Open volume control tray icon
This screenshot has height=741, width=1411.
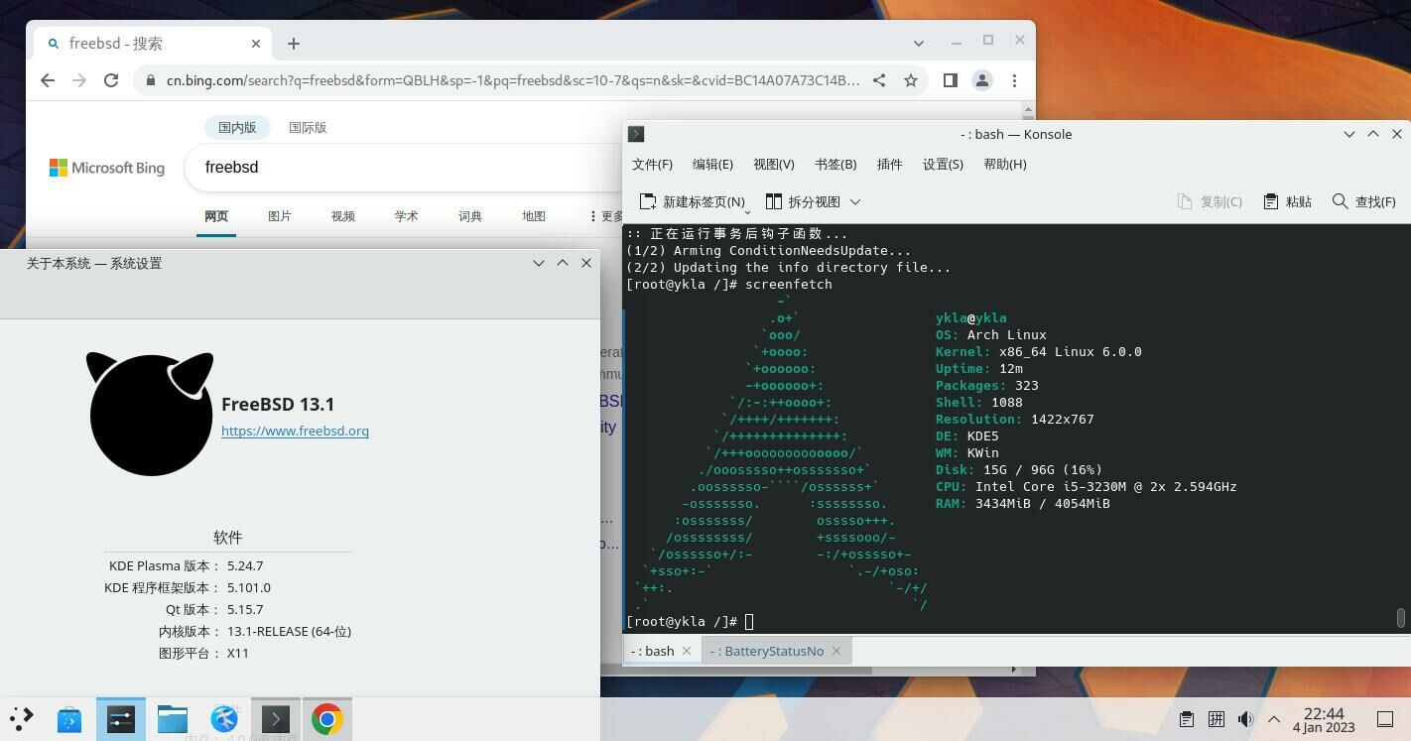pos(1245,719)
